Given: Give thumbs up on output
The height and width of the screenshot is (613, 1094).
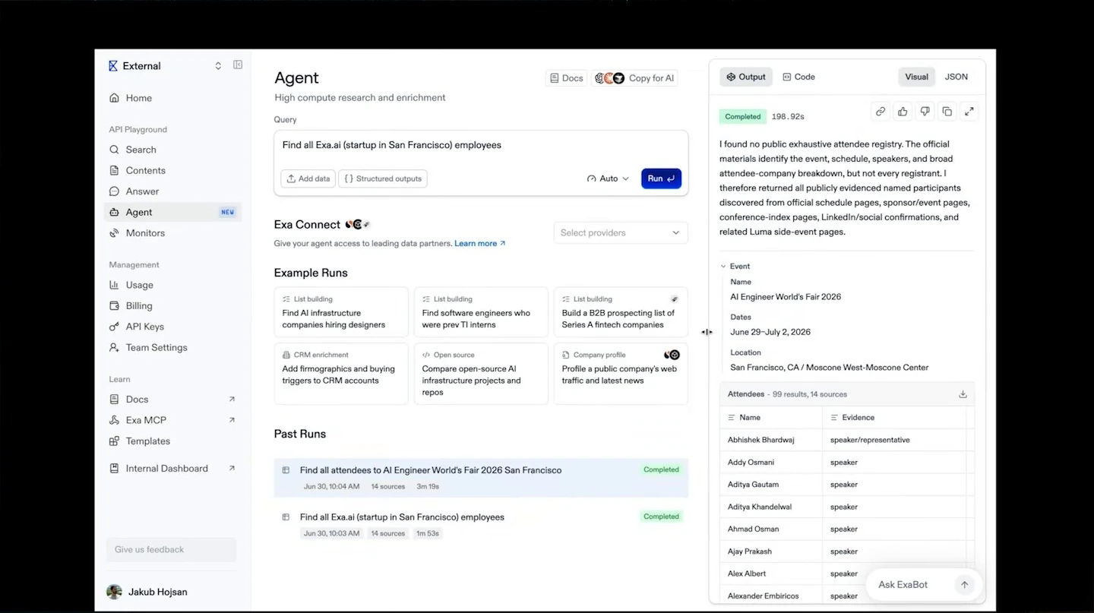Looking at the screenshot, I should [x=903, y=112].
